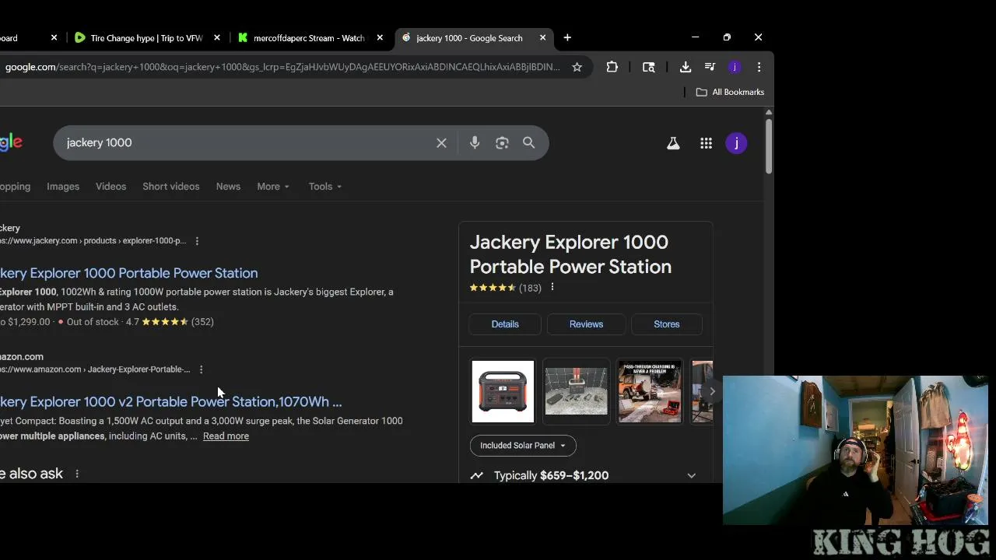Open the All Bookmarks folder
This screenshot has width=996, height=560.
(730, 92)
